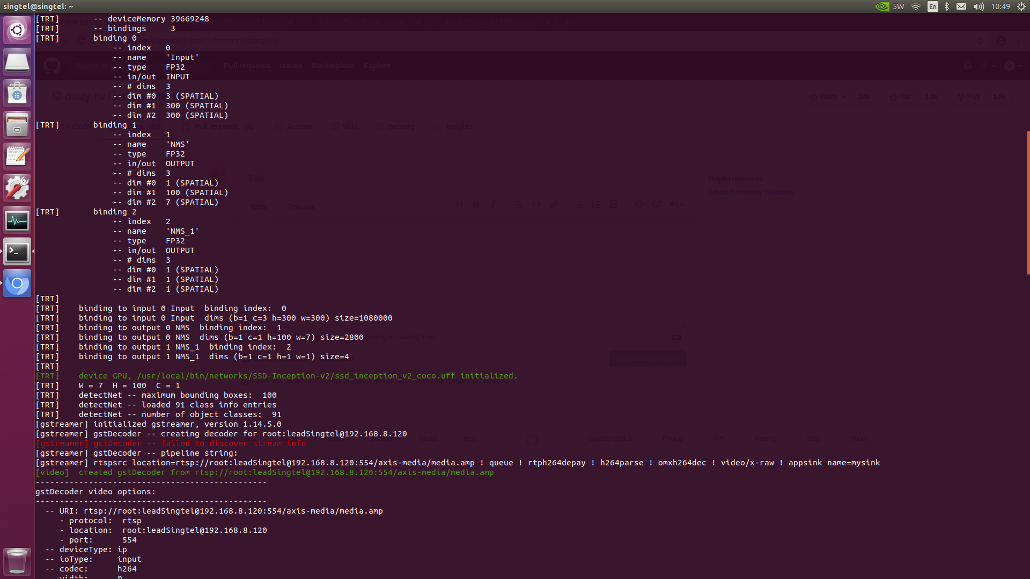Click the issue Title input field
The height and width of the screenshot is (579, 1030).
(x=376, y=179)
